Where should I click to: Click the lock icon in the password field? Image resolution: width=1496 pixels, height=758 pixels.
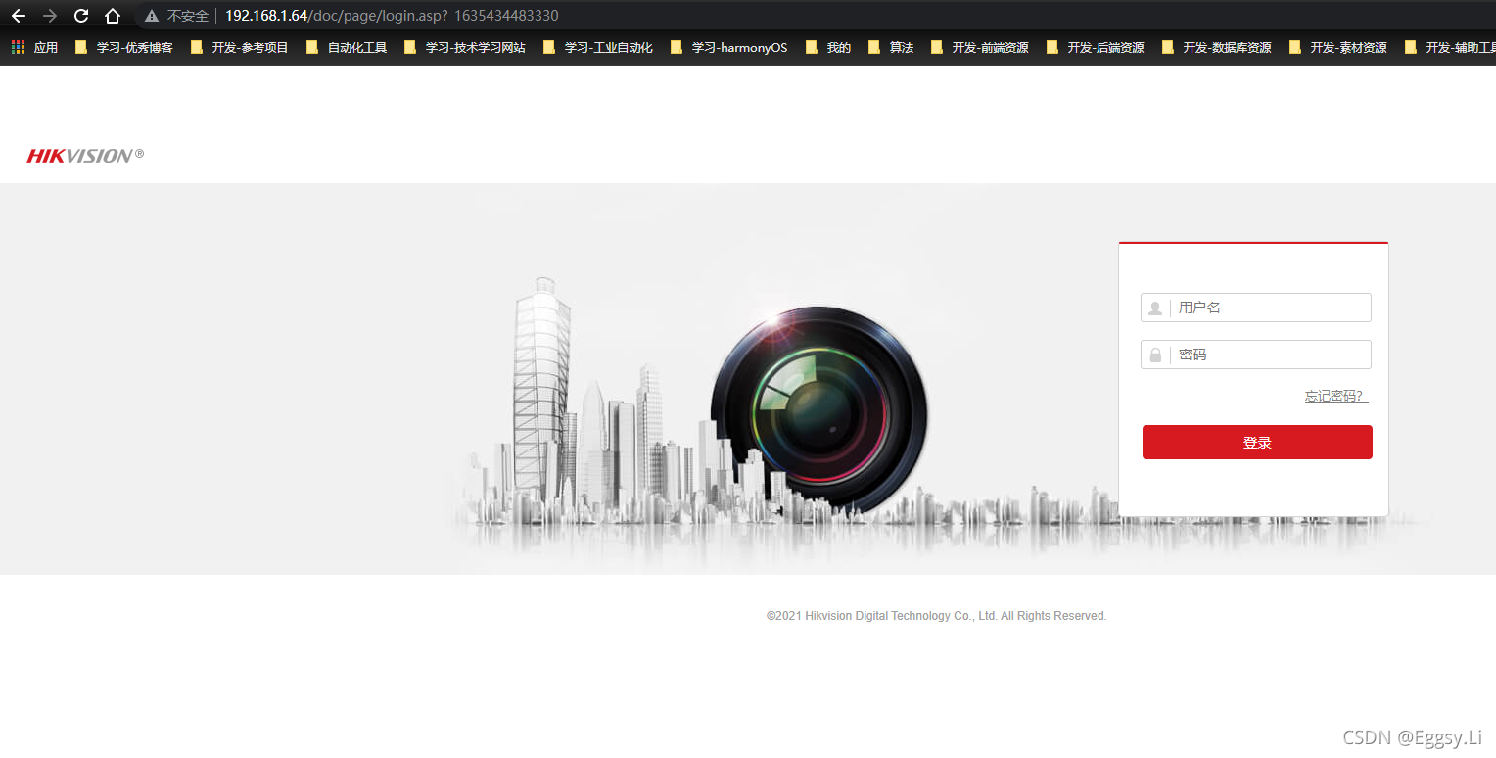(1155, 355)
